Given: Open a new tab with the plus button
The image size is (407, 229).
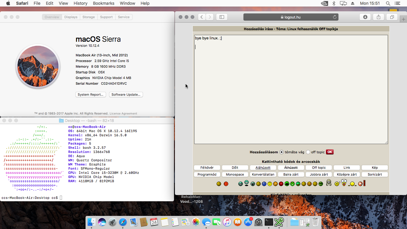Looking at the screenshot, I should tap(404, 19).
